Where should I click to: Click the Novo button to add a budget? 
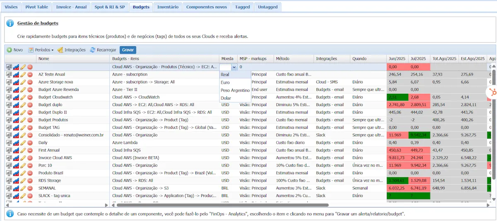coord(15,50)
